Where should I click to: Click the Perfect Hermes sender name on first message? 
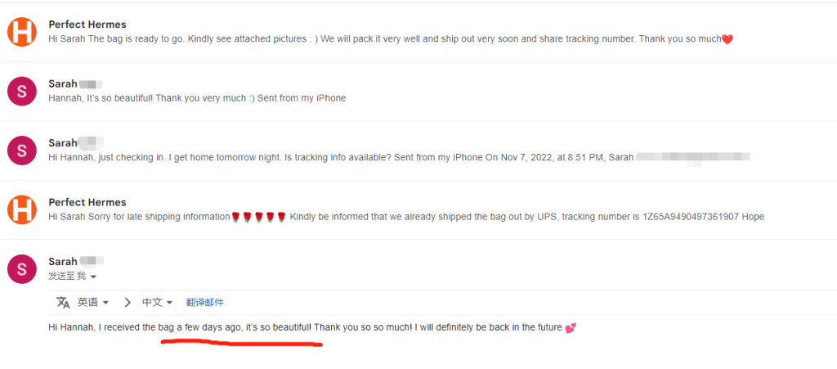coord(87,25)
